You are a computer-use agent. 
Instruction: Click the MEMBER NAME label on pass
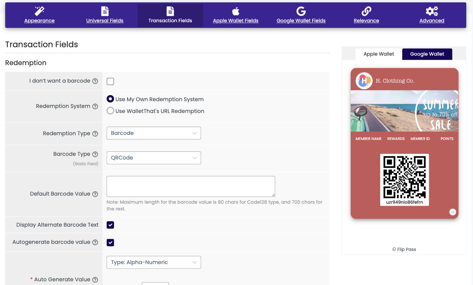[x=369, y=139]
